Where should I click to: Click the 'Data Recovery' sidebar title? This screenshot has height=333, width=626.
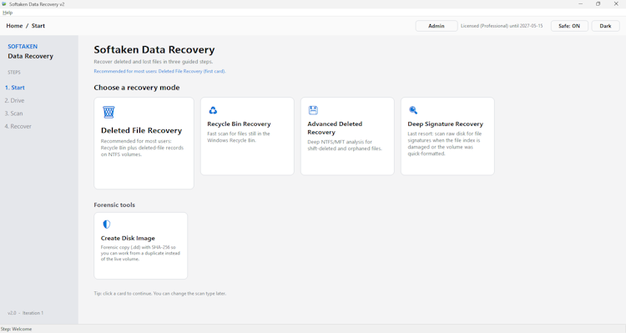30,56
